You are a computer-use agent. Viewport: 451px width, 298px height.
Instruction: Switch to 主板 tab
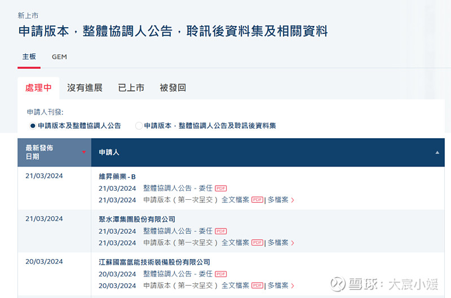[x=29, y=56]
